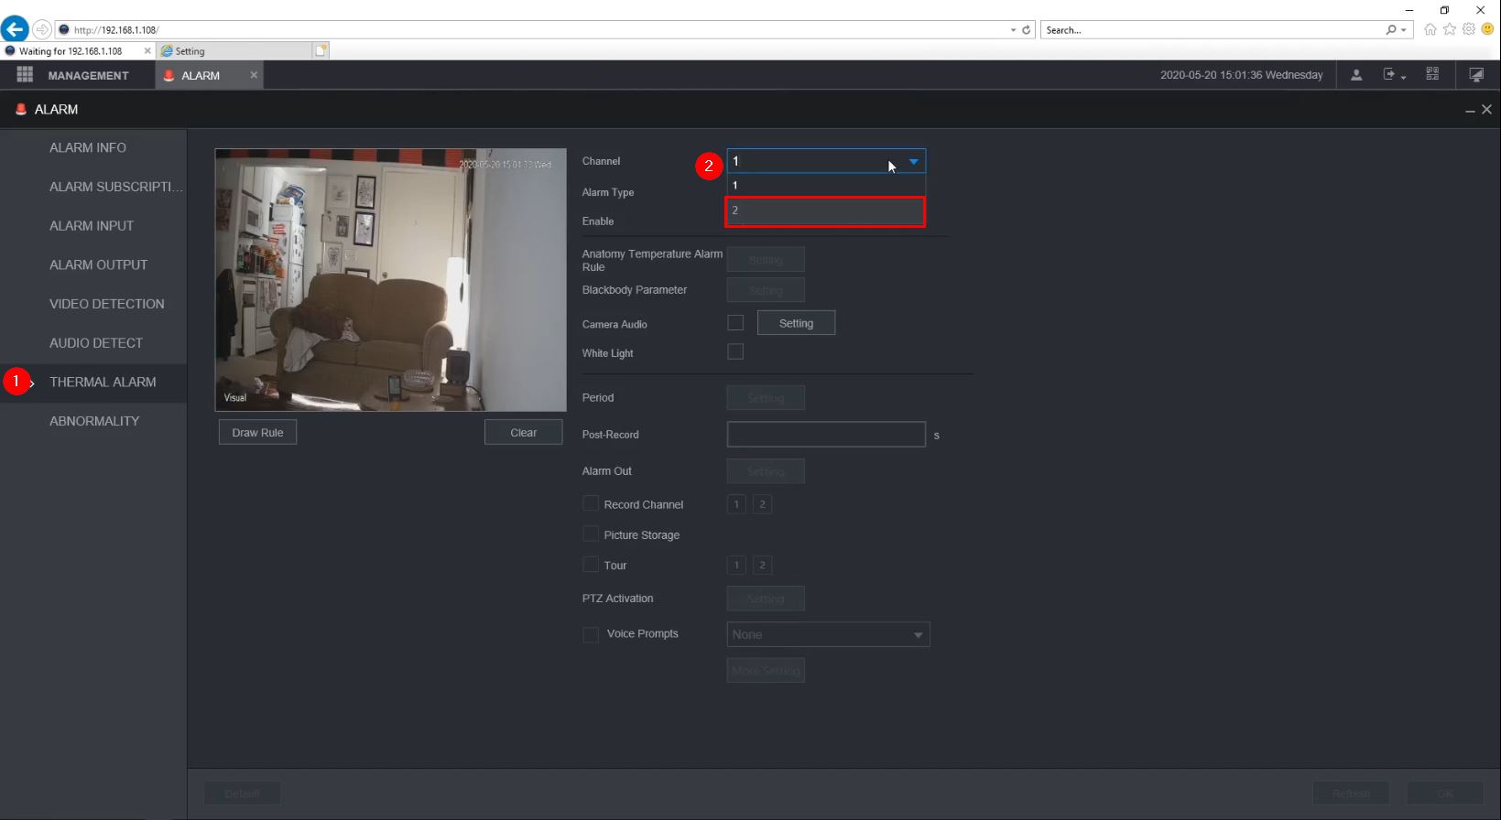
Task: Enable the Camera Audio checkbox
Action: point(735,323)
